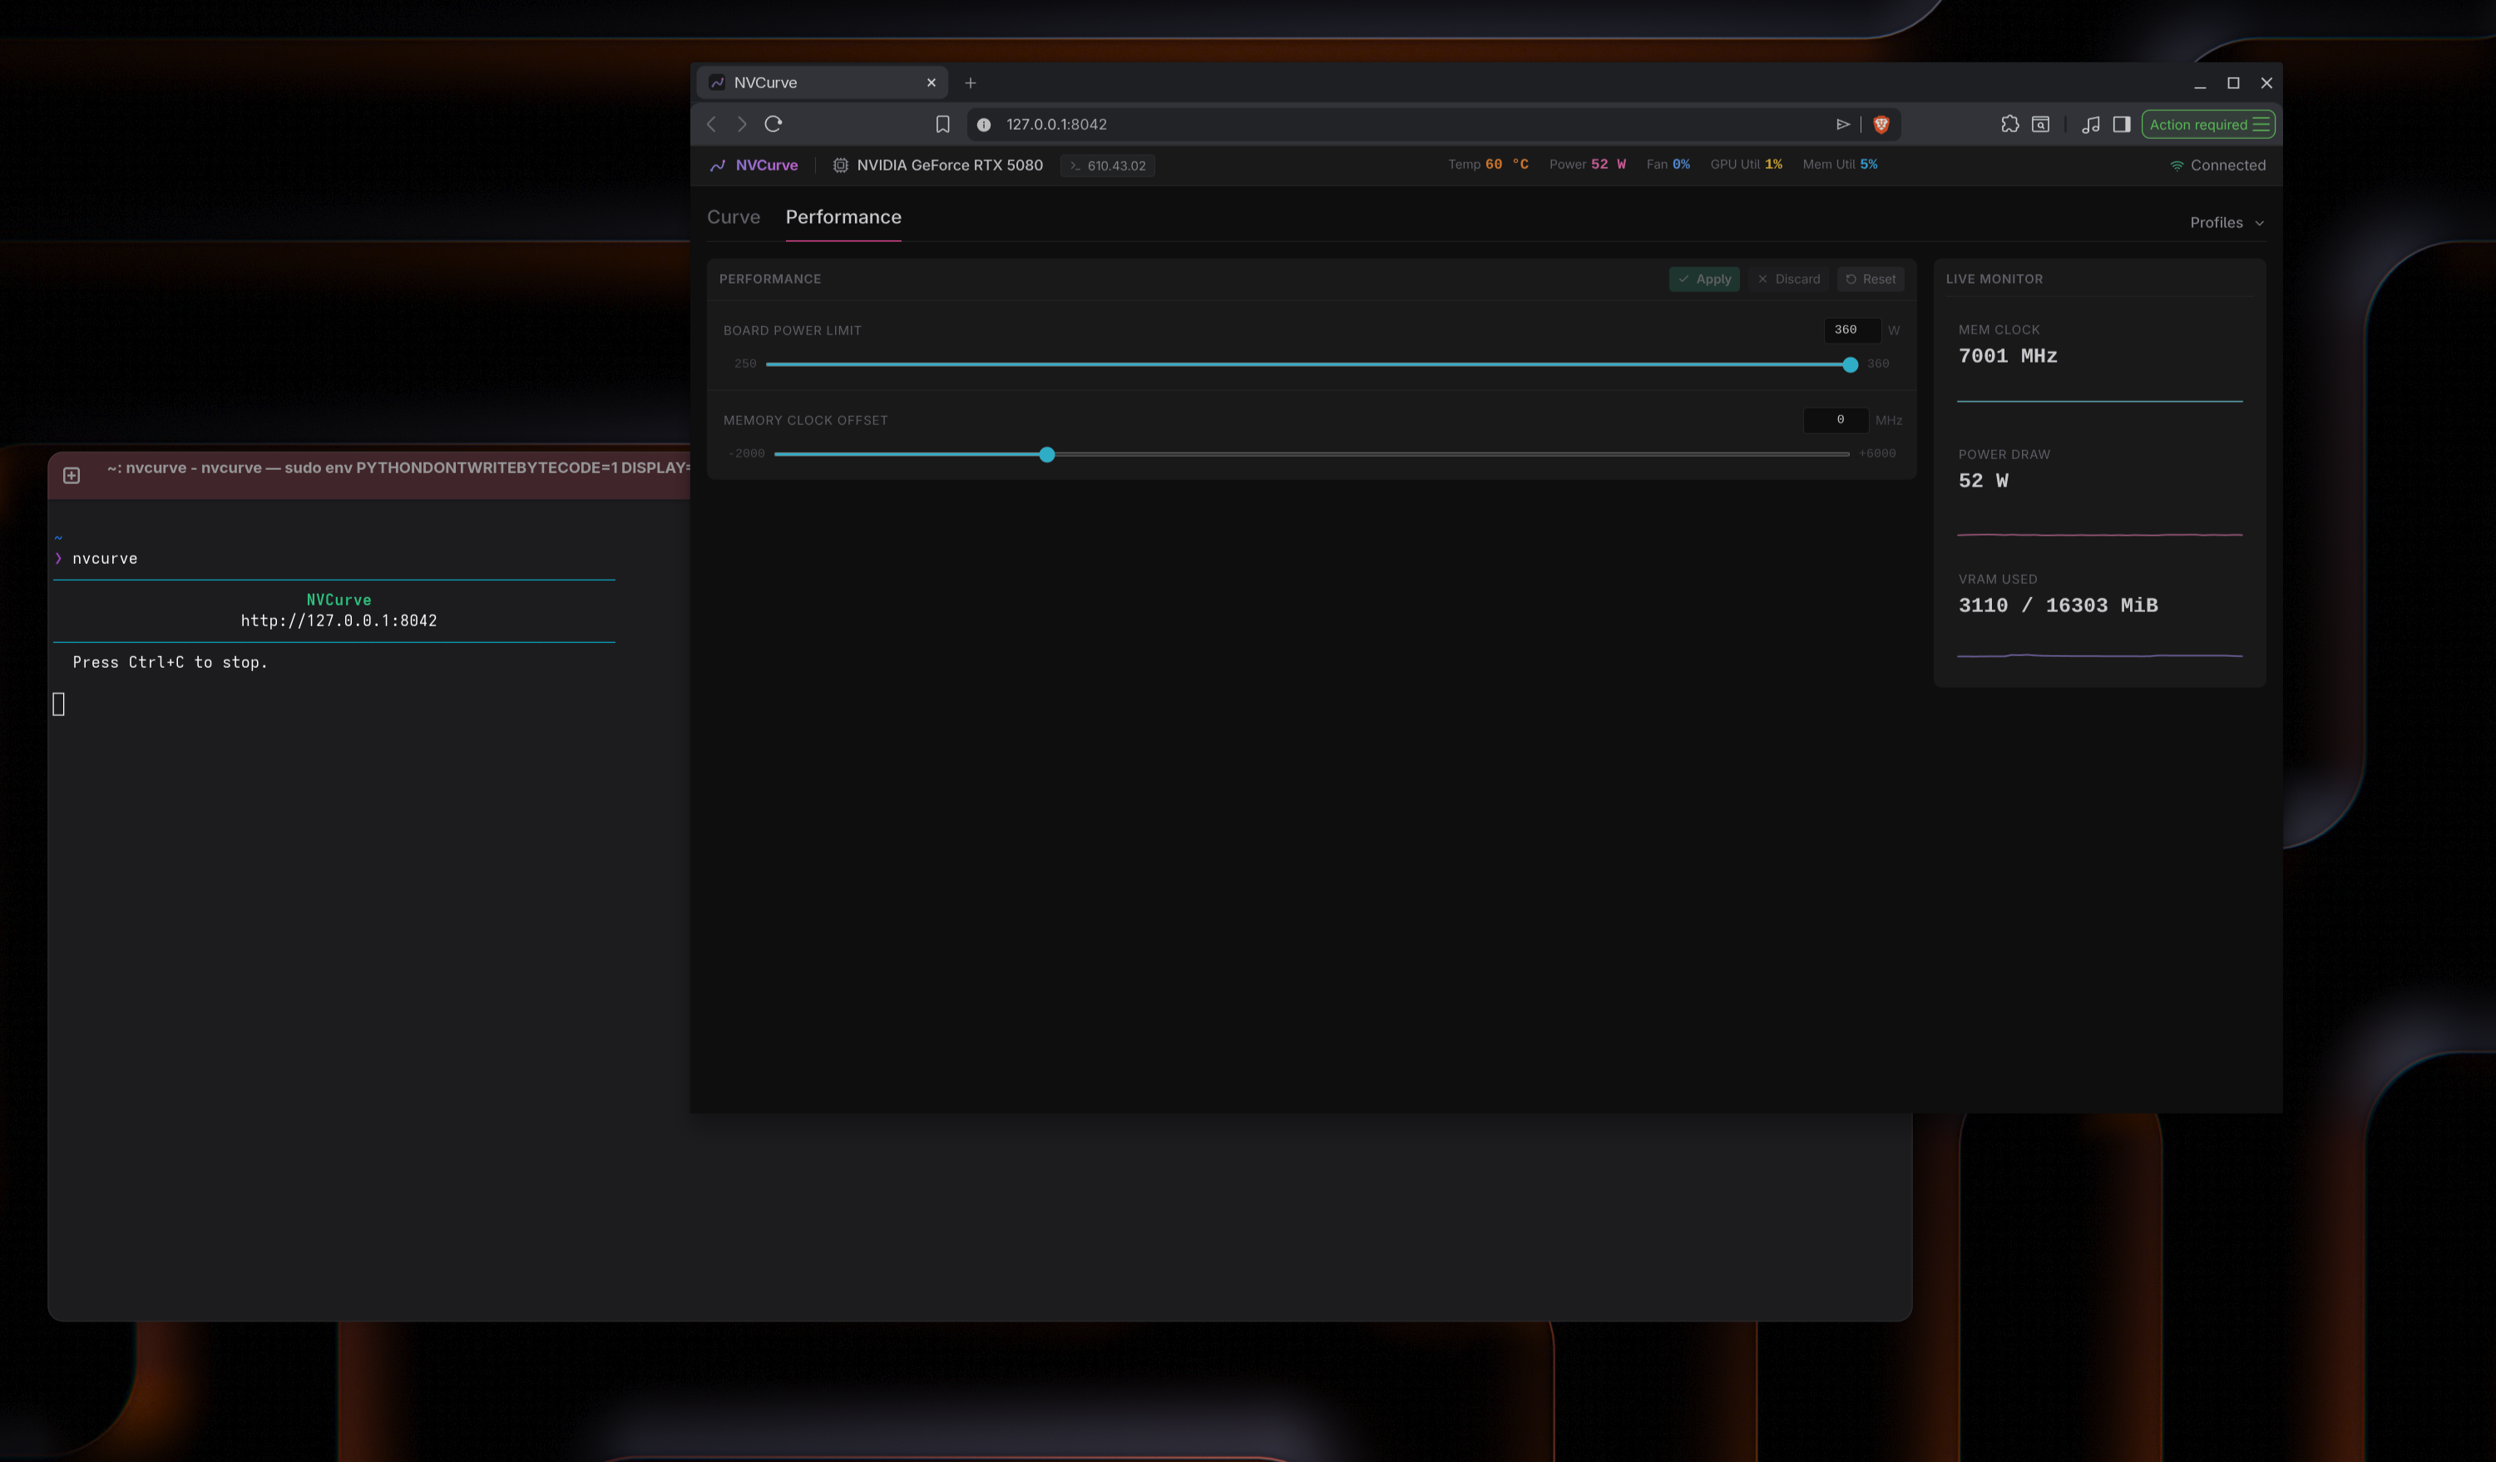Image resolution: width=2496 pixels, height=1462 pixels.
Task: Click the Memory Clock Offset slider handle
Action: (x=1047, y=455)
